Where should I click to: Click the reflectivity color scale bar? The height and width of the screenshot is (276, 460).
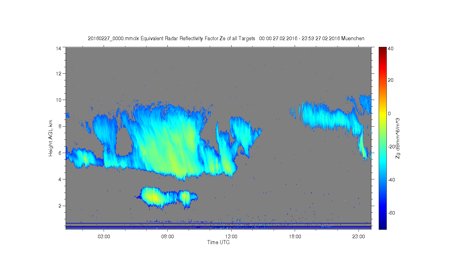click(x=382, y=138)
